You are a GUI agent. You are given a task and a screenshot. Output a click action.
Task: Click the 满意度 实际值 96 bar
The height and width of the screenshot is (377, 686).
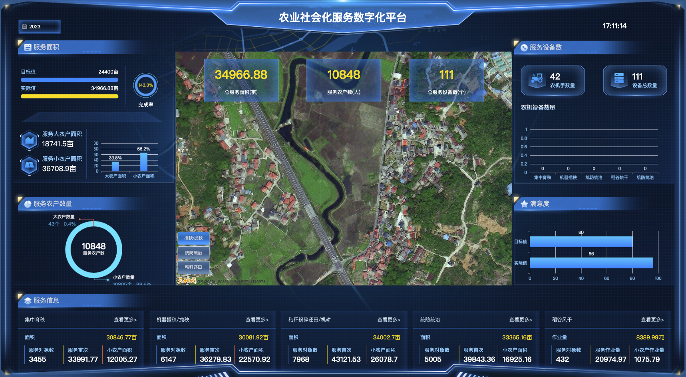click(x=591, y=263)
